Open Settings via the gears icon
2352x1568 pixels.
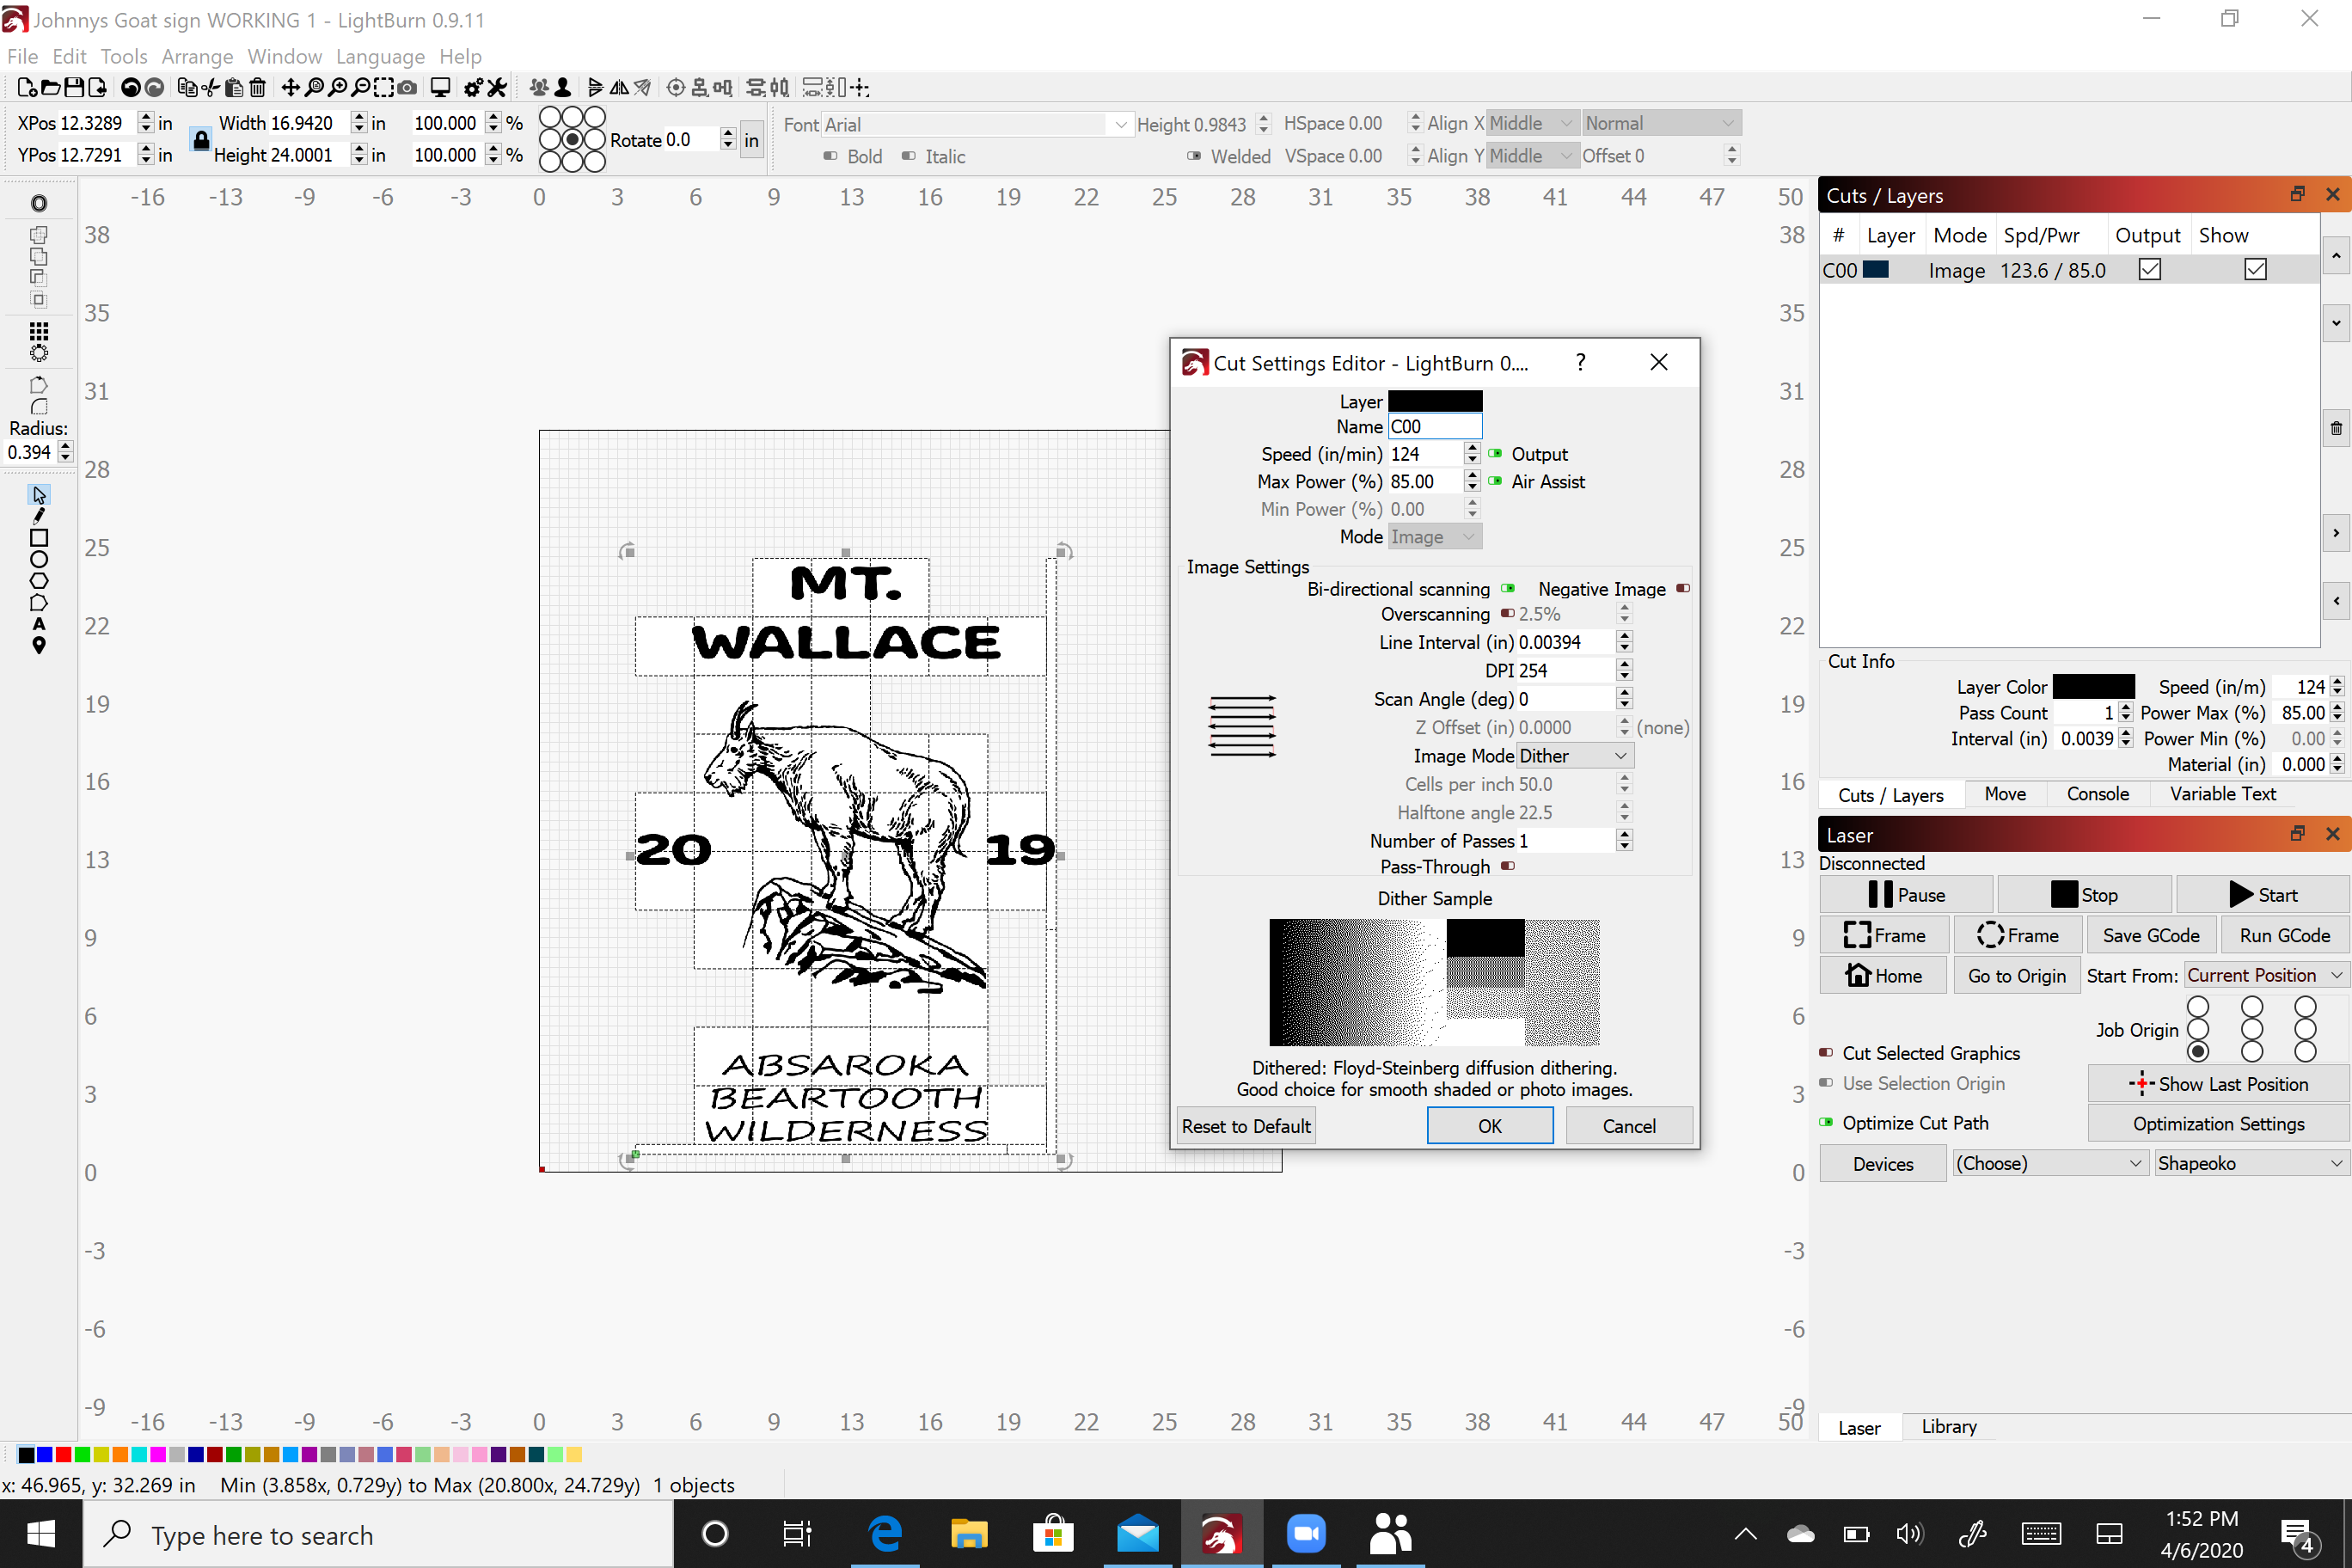tap(473, 88)
